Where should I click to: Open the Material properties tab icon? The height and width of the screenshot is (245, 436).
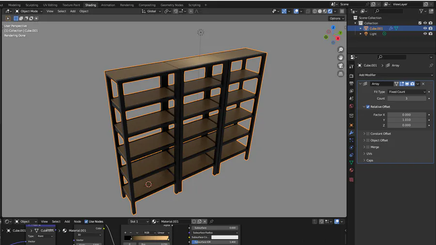click(x=351, y=170)
